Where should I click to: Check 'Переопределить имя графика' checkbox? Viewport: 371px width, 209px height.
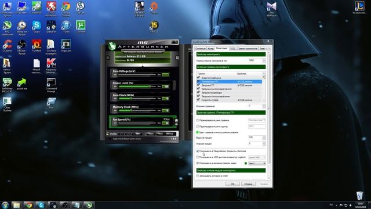[x=198, y=120]
